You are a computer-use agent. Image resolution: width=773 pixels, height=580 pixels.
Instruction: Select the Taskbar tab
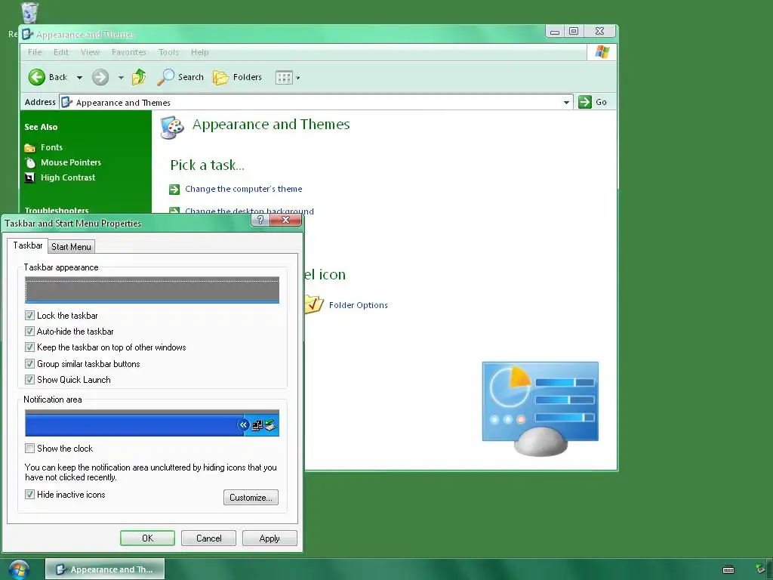tap(28, 245)
